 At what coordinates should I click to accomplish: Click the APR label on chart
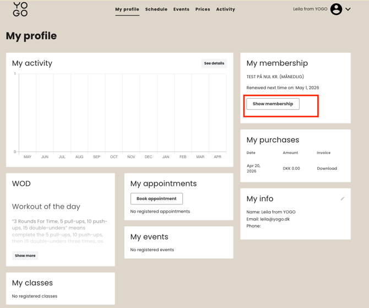click(218, 157)
